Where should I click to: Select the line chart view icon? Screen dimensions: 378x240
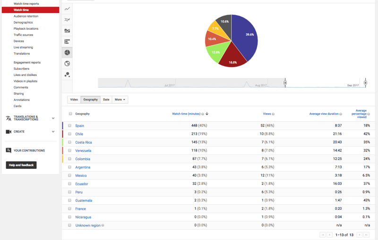click(67, 8)
